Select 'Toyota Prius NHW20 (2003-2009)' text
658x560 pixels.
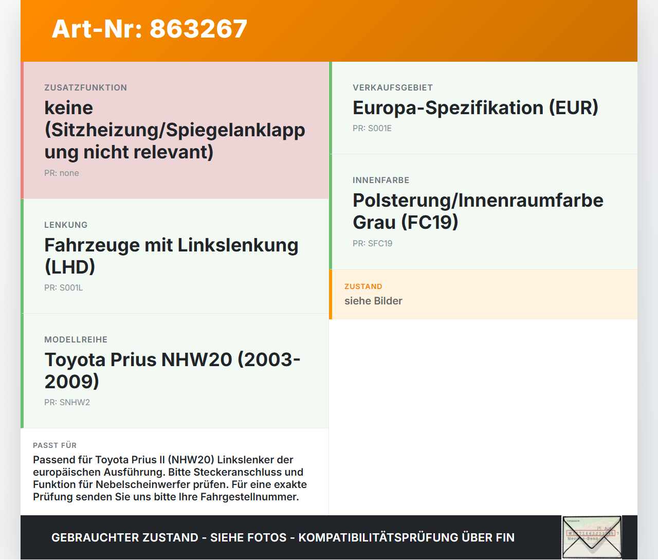[x=172, y=370]
